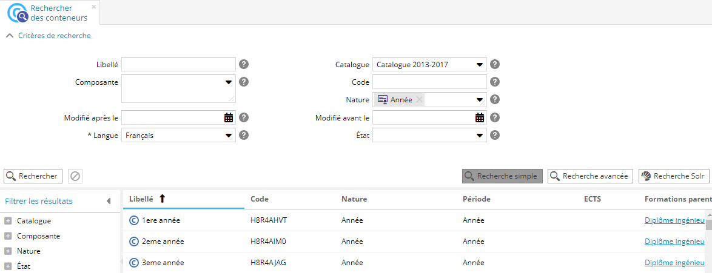
Task: Open Diplôme ingénieur link for 2eme année
Action: click(x=674, y=242)
